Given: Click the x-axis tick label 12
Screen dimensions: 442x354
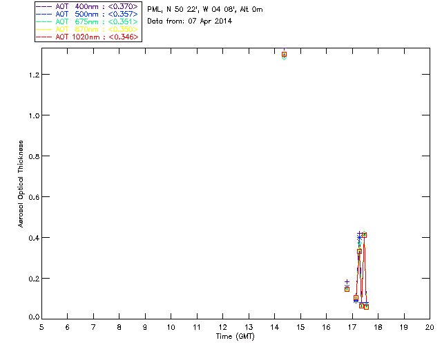Looking at the screenshot, I should (x=222, y=327).
